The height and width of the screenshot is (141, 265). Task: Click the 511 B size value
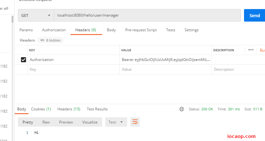pyautogui.click(x=258, y=109)
